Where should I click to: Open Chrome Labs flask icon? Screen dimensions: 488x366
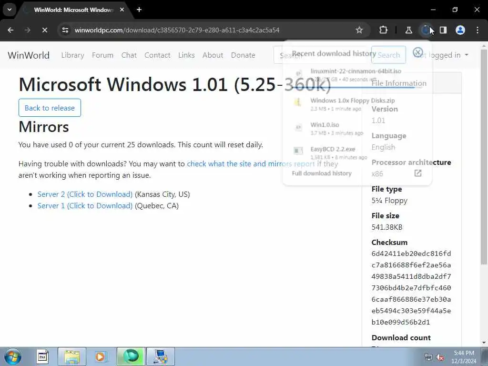tap(408, 30)
